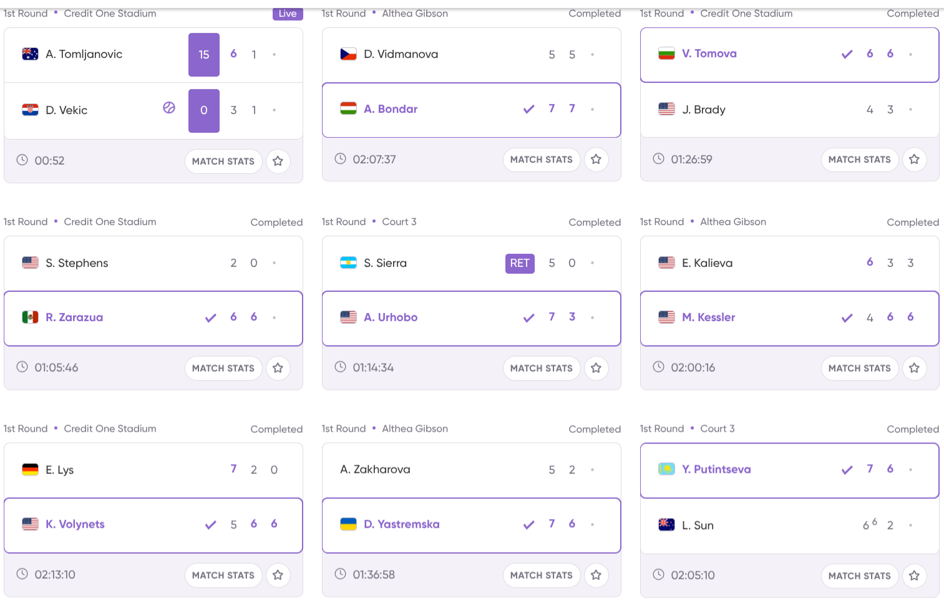Open Match Stats for Kalieva vs Kessler
The height and width of the screenshot is (605, 944).
859,368
